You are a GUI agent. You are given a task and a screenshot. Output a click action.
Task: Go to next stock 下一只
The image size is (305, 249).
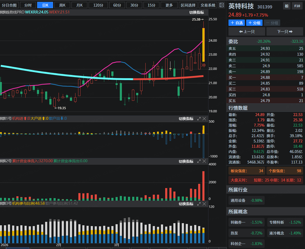pos(285,32)
